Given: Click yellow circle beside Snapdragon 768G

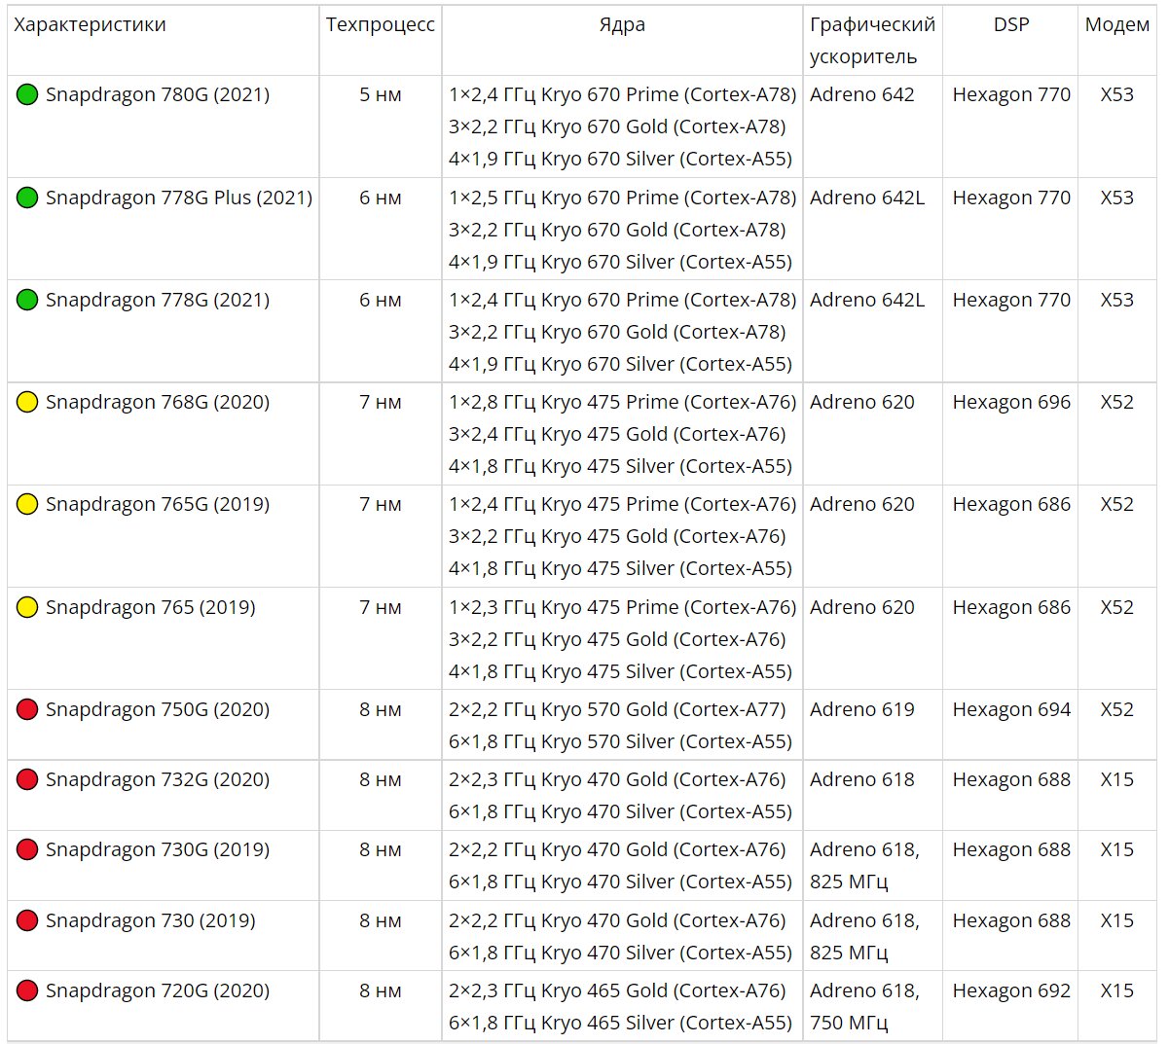Looking at the screenshot, I should click(27, 402).
